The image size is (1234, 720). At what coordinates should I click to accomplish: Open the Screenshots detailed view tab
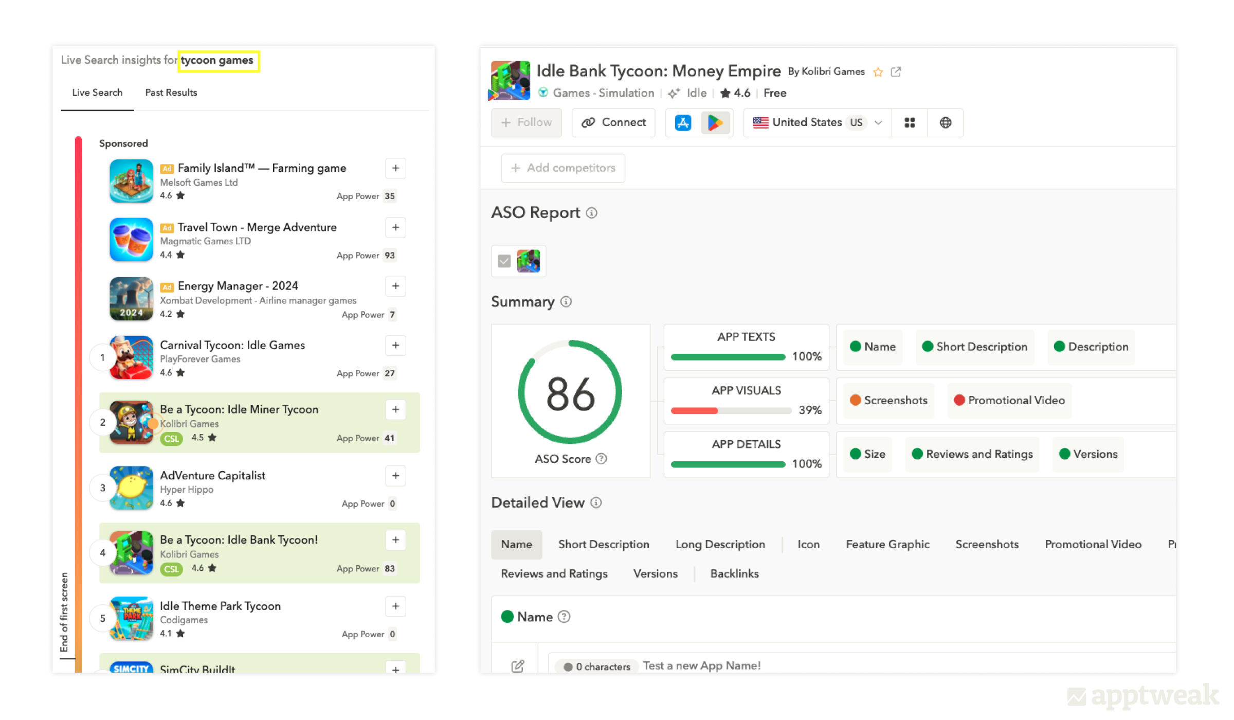point(987,545)
